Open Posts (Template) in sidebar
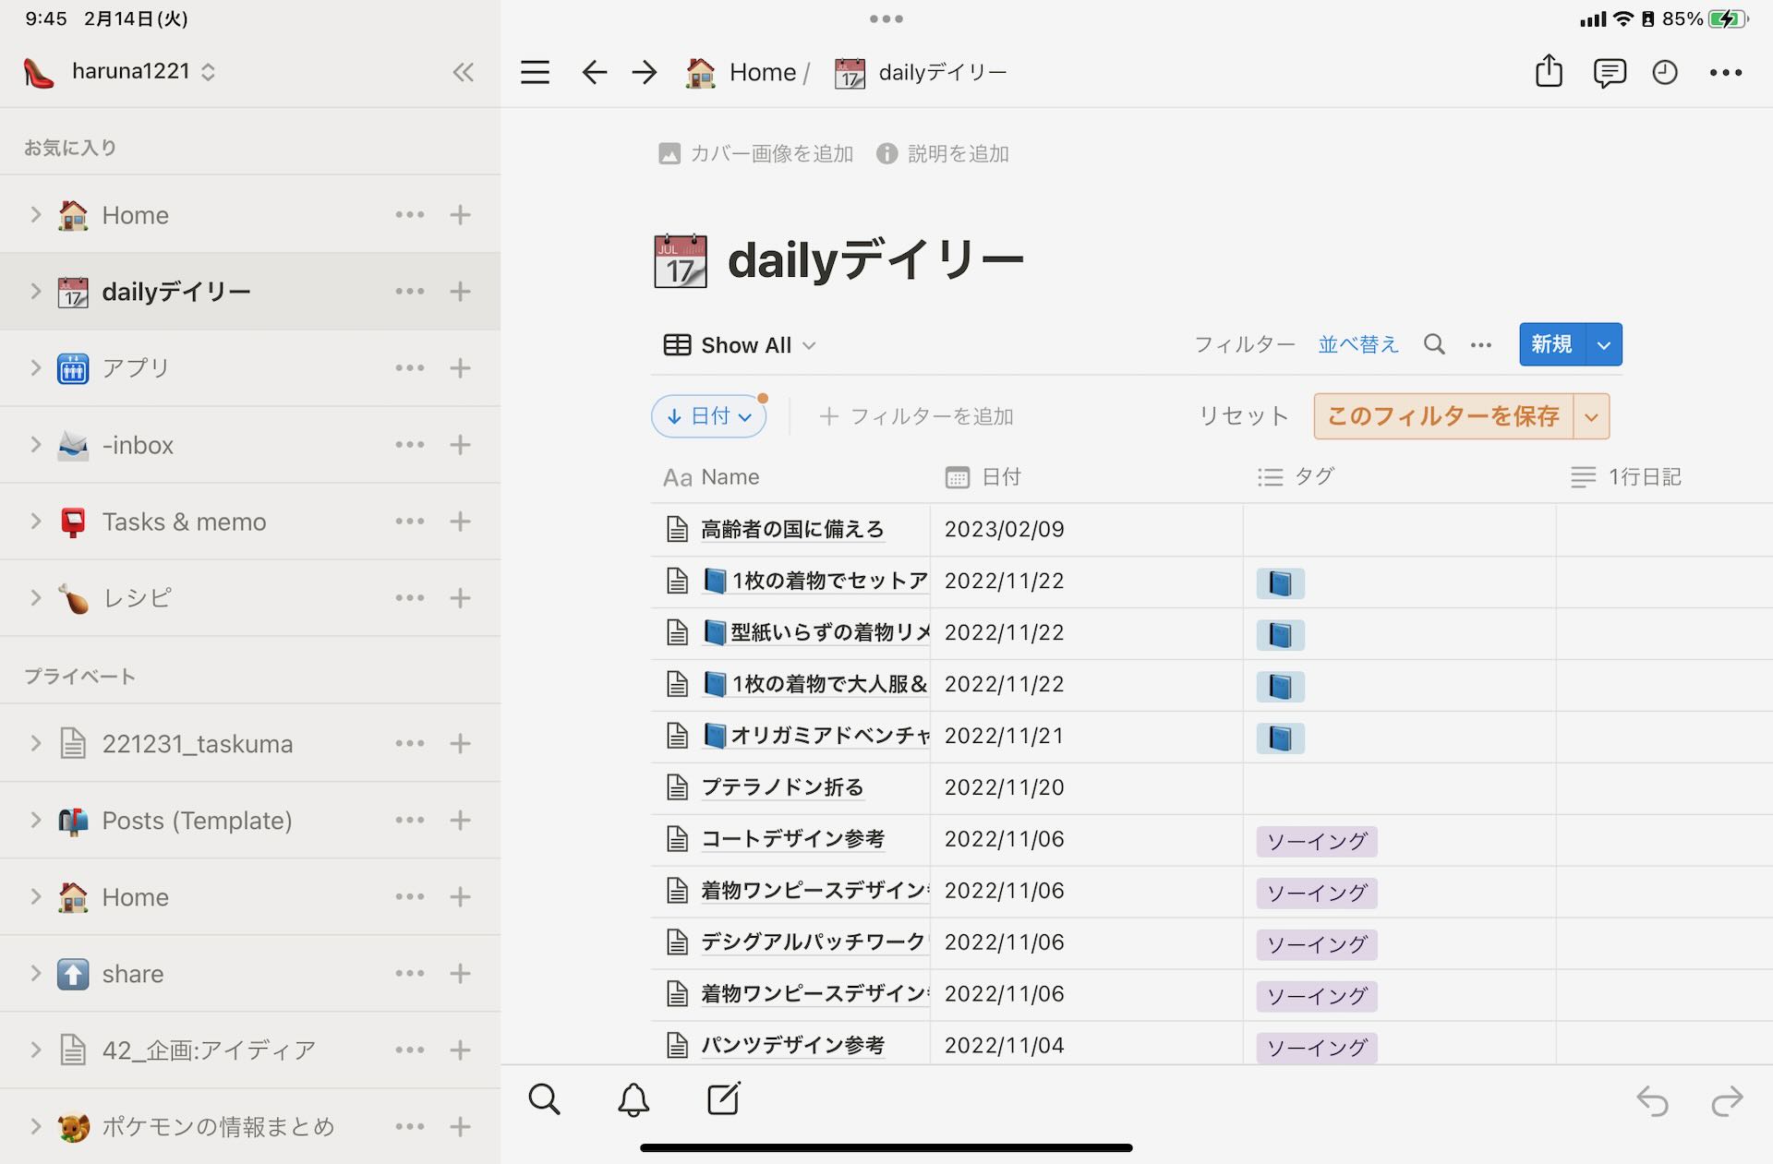The height and width of the screenshot is (1164, 1773). pyautogui.click(x=197, y=821)
